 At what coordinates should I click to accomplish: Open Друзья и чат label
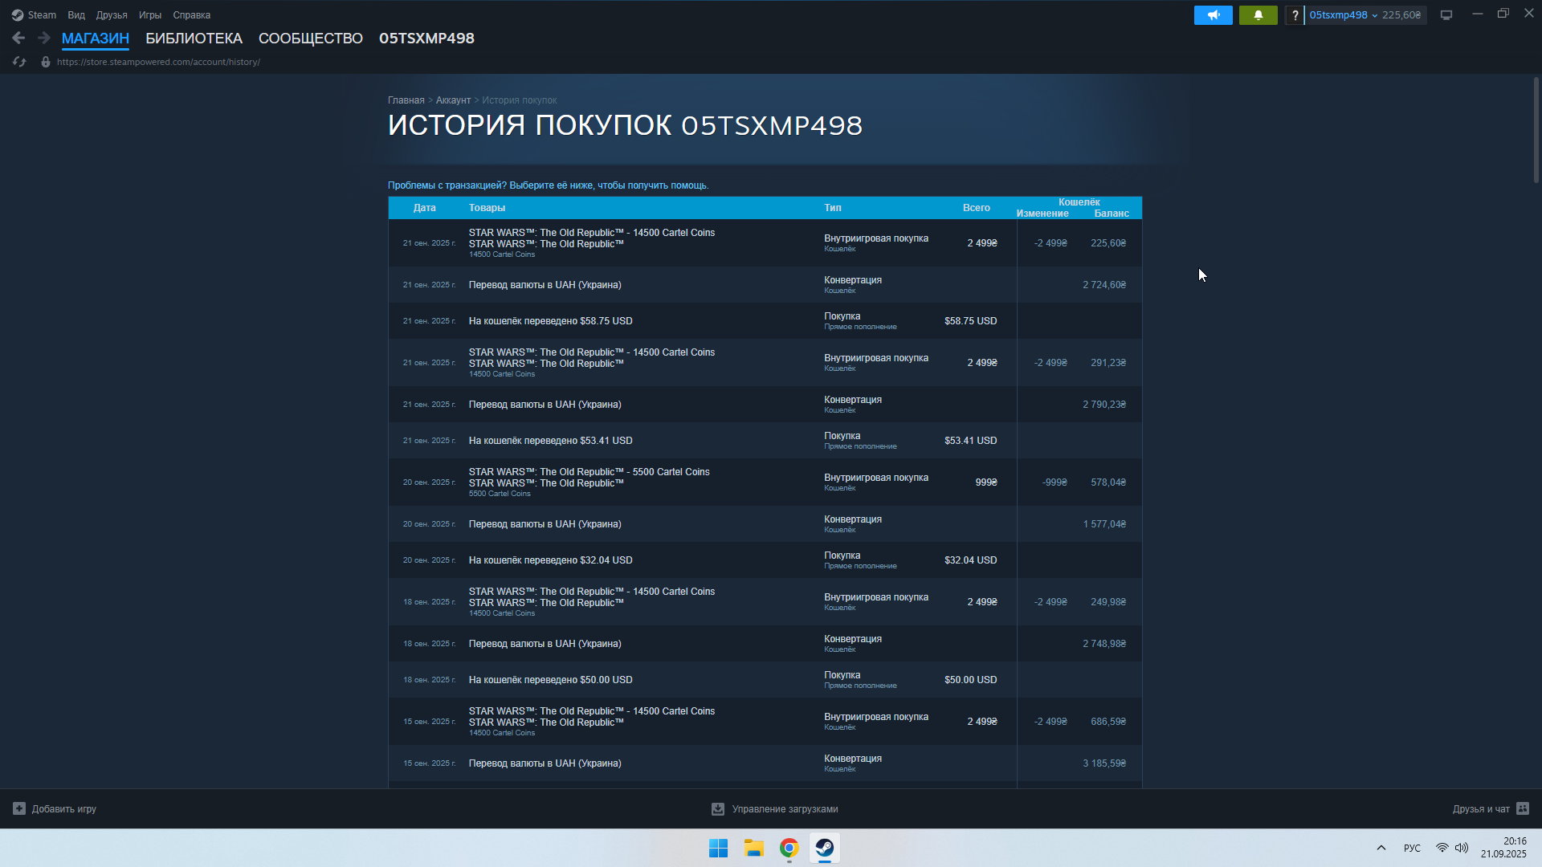1481,809
